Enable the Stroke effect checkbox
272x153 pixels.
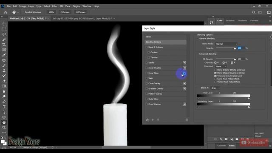(147, 62)
